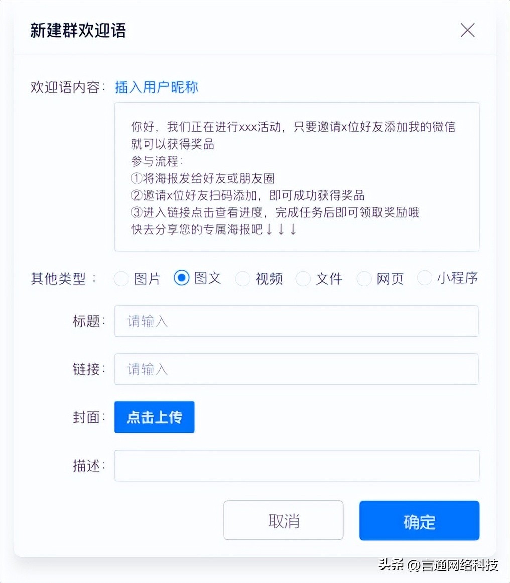Image resolution: width=510 pixels, height=583 pixels.
Task: Click the 新建群欢迎语 dialog title
Action: click(x=79, y=30)
